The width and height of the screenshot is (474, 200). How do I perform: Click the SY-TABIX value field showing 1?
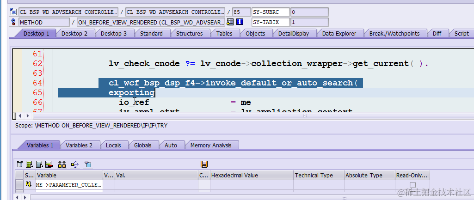pyautogui.click(x=309, y=22)
